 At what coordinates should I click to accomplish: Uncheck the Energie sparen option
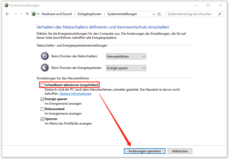coord(42,99)
